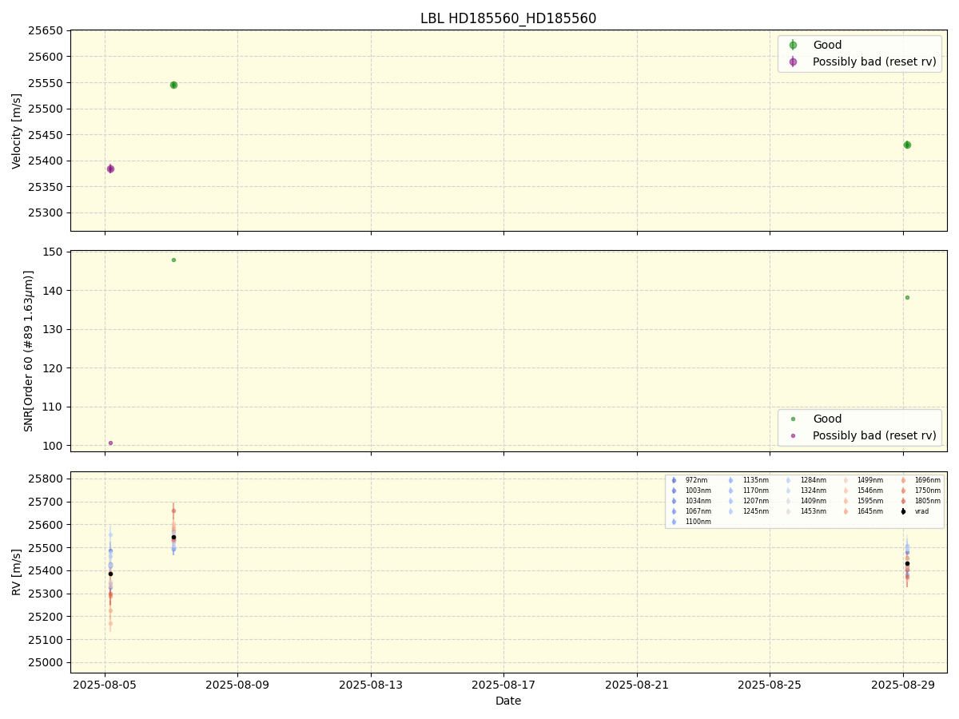Screen dimensions: 959x719
Task: Click the green Good marker in the velocity panel legend
Action: (793, 46)
